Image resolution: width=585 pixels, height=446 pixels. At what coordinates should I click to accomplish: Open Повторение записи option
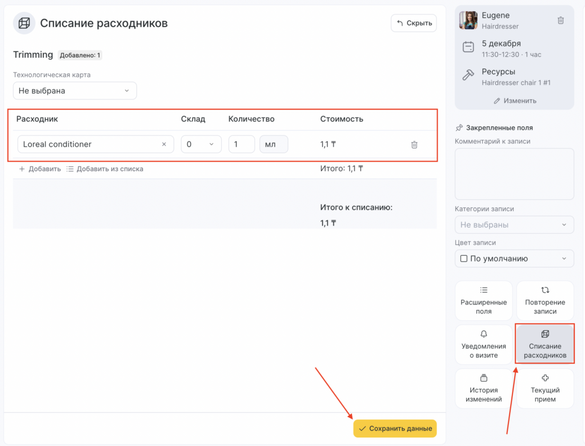545,301
